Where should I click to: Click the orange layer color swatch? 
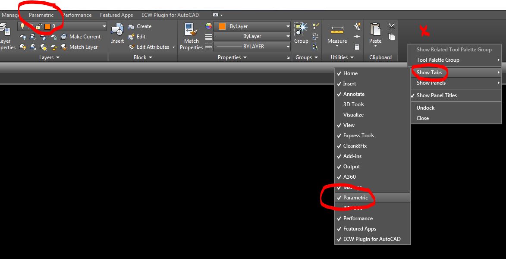47,26
